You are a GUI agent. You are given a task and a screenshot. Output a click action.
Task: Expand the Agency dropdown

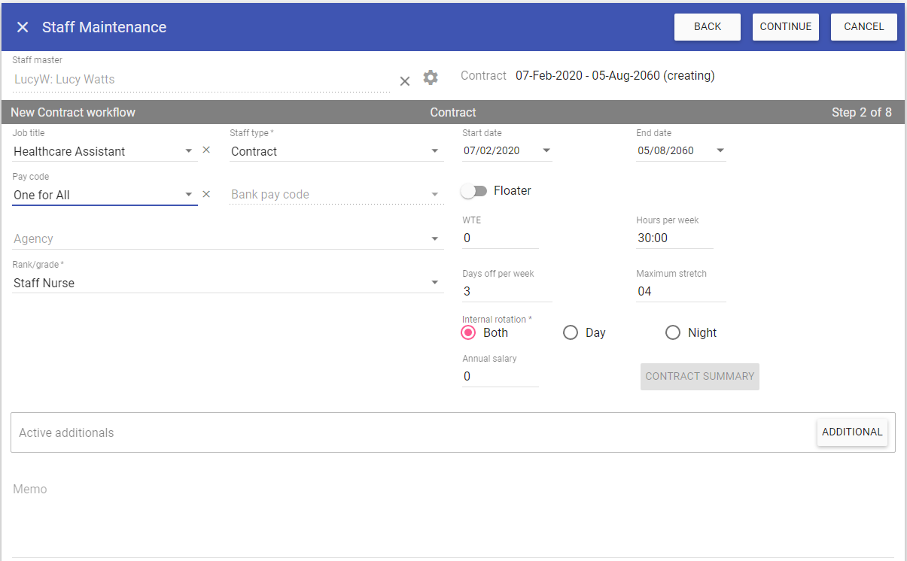(x=435, y=239)
